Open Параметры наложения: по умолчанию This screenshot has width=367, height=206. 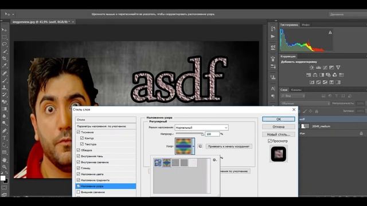coord(106,126)
